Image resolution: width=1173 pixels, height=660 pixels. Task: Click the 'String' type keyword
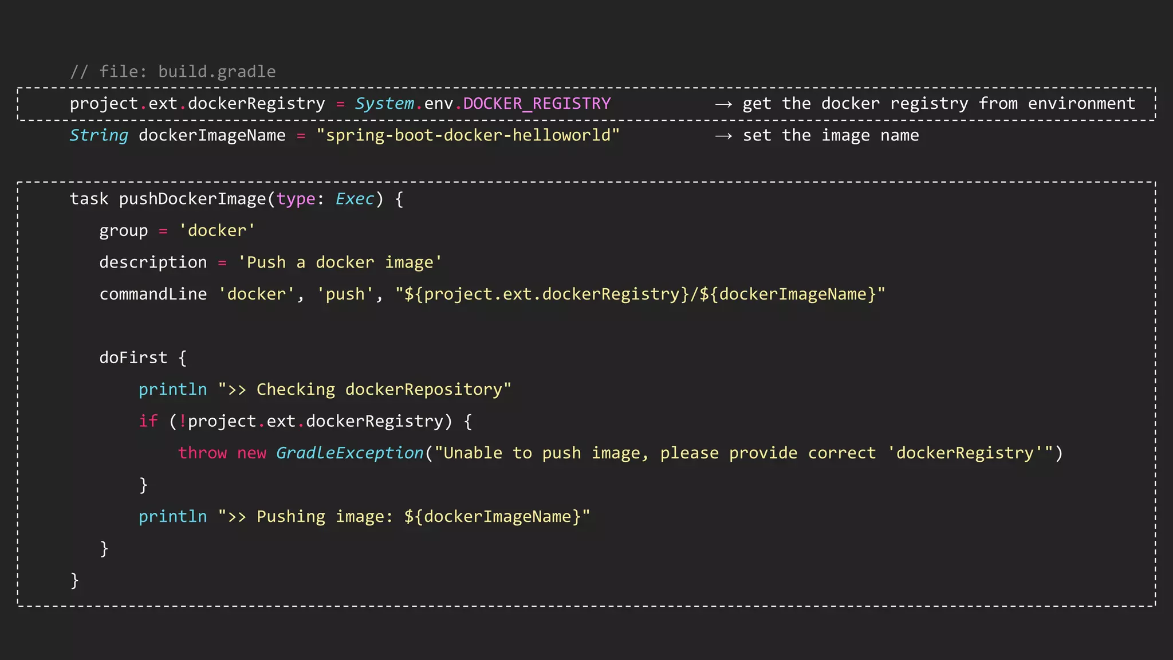click(x=99, y=136)
